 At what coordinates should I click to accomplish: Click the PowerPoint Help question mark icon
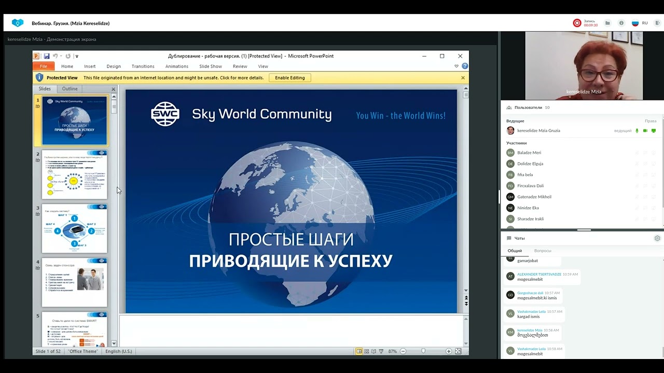tap(465, 66)
